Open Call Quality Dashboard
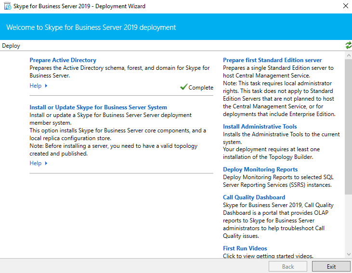Screen dimensions: 352x273 pos(254,197)
